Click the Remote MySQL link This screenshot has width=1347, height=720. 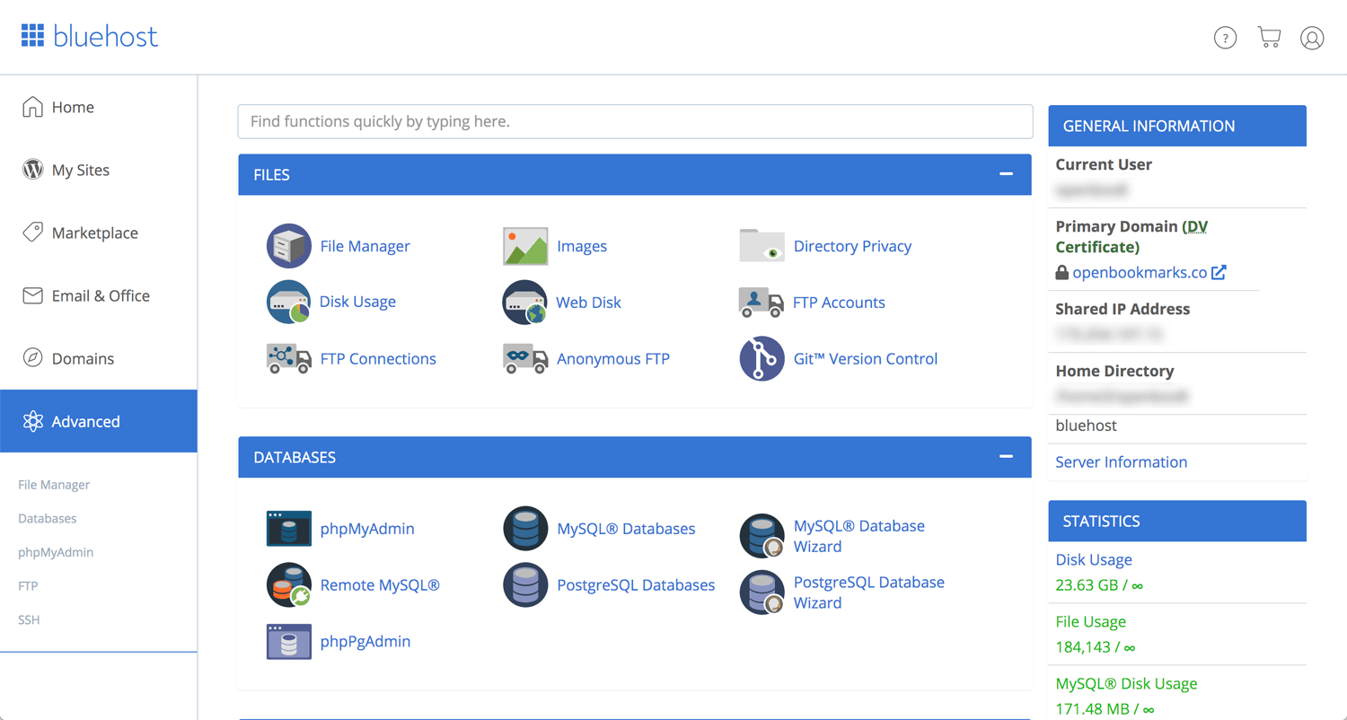coord(380,585)
